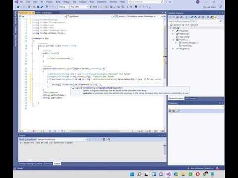Image resolution: width=238 pixels, height=178 pixels.
Task: Collapse the namespace zip code region
Action: pos(32,38)
